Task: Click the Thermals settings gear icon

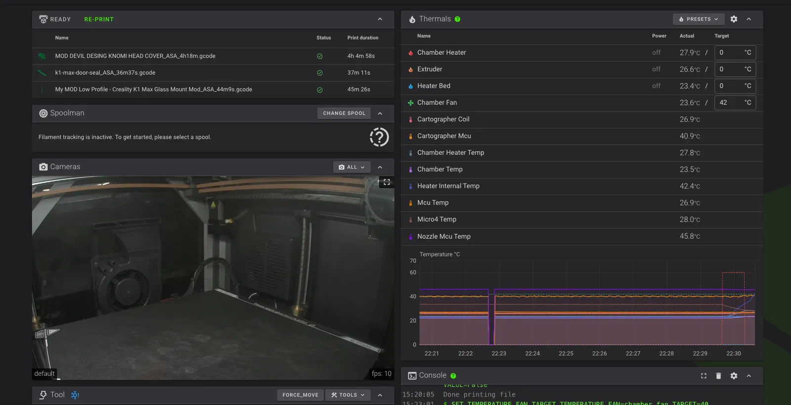Action: click(x=734, y=19)
